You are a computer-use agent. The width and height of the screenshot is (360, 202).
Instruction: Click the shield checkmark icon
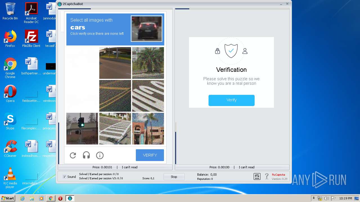point(231,51)
